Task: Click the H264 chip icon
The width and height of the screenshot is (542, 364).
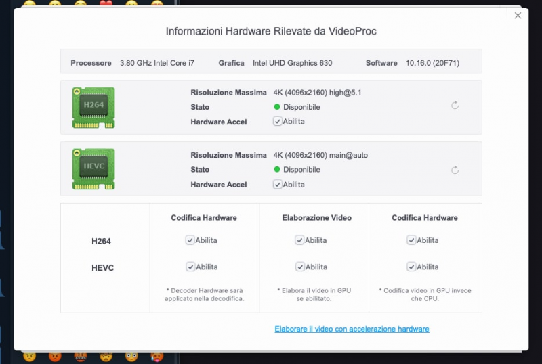Action: 93,108
